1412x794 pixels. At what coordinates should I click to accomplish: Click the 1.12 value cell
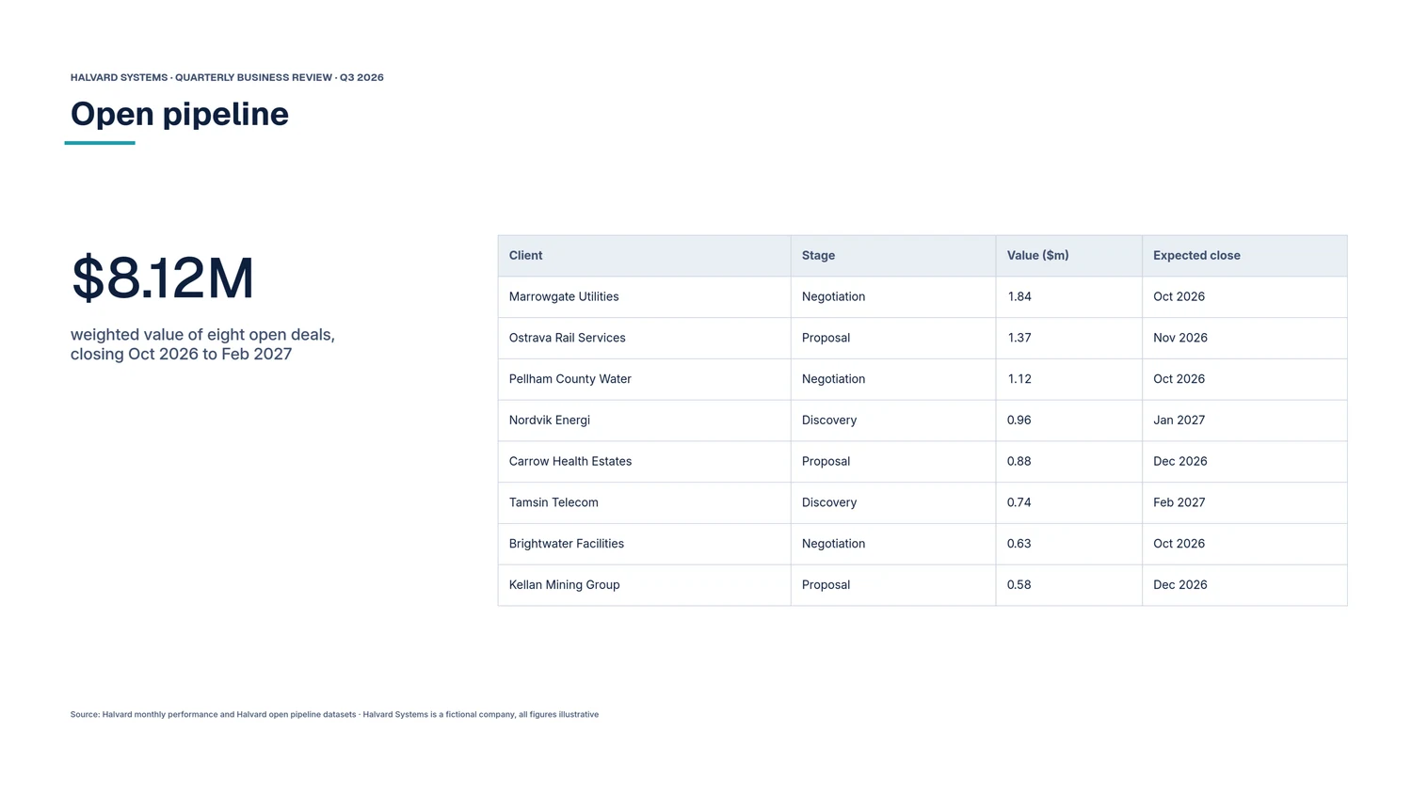(x=1069, y=379)
